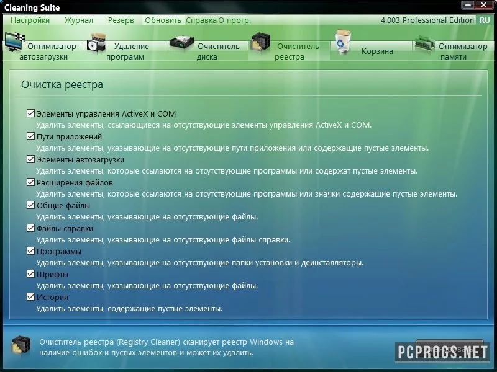The image size is (497, 372).
Task: Toggle the Программы checkbox
Action: 30,251
